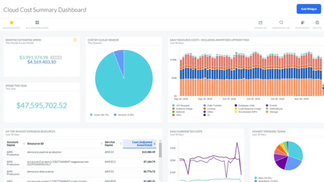Click the Monthly Estimated Spend warning icon

(75, 40)
